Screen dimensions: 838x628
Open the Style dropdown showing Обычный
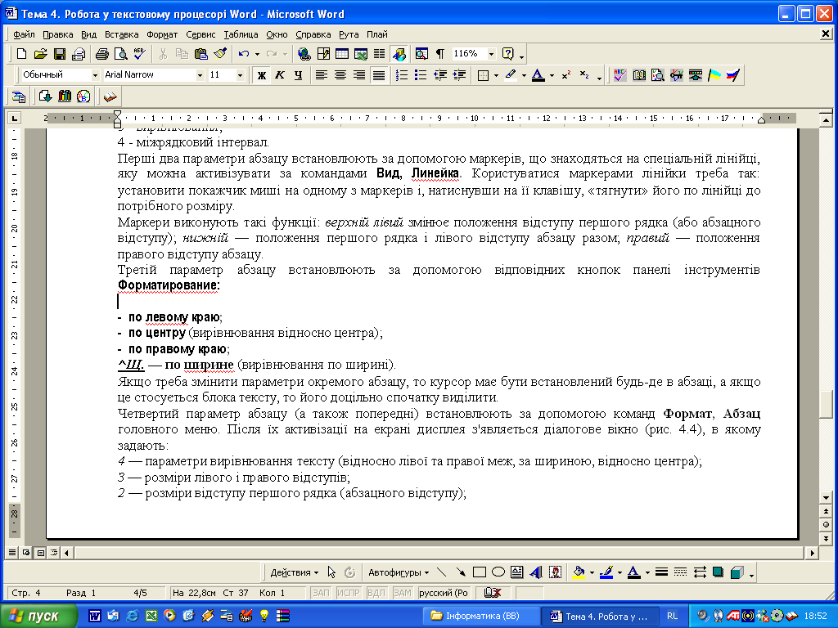pyautogui.click(x=95, y=75)
